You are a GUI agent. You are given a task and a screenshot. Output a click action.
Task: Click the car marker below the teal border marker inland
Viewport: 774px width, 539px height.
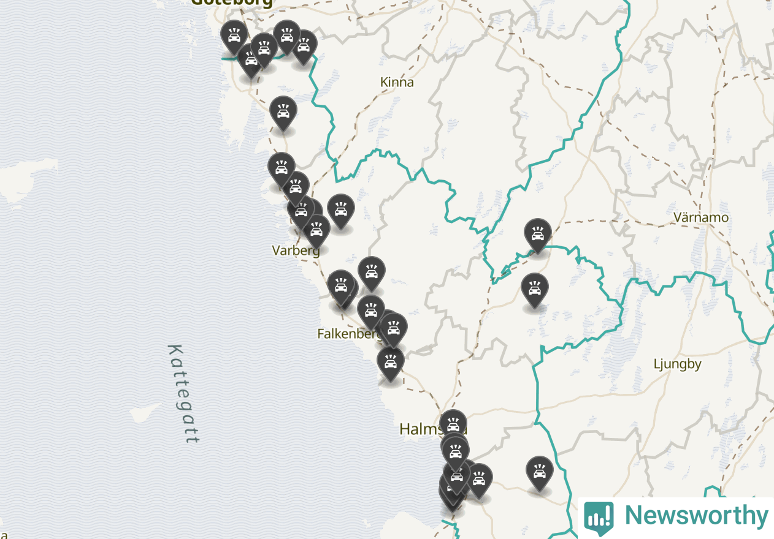535,290
